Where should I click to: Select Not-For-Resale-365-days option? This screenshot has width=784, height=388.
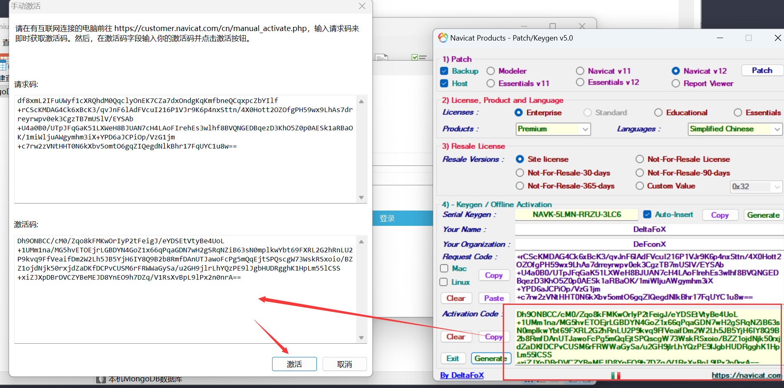pos(520,186)
